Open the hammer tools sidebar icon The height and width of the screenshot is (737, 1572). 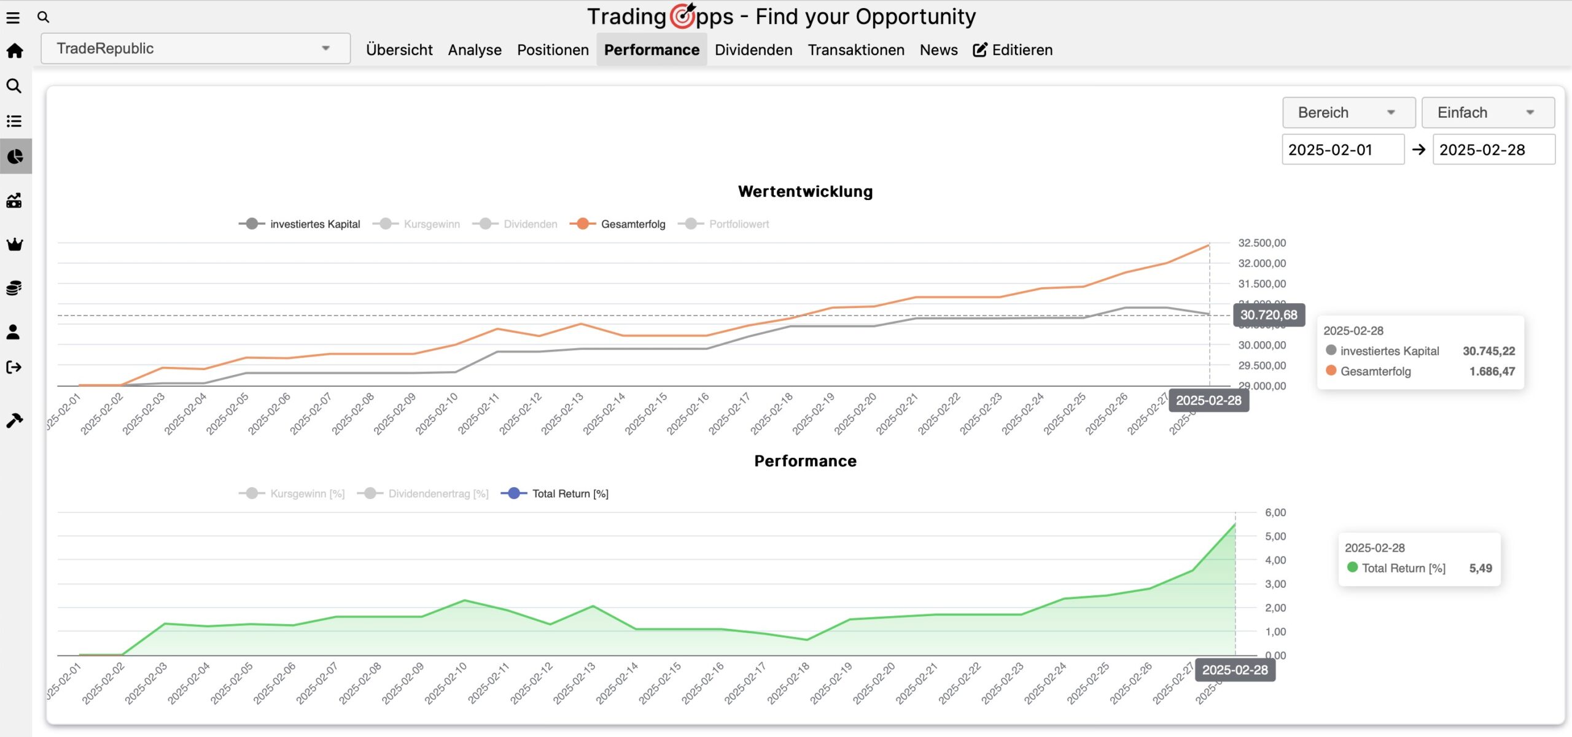[14, 420]
